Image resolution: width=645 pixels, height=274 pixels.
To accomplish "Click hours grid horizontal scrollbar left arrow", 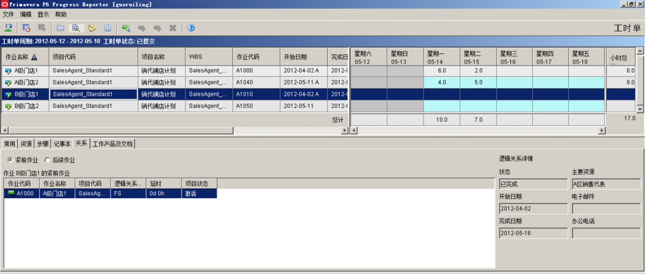I will [354, 130].
